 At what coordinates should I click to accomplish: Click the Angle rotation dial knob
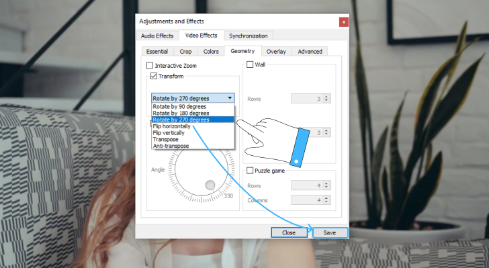pos(210,185)
